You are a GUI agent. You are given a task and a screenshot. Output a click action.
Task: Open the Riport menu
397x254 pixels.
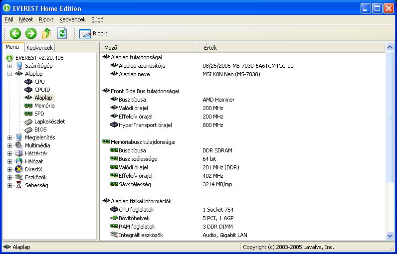[46, 19]
